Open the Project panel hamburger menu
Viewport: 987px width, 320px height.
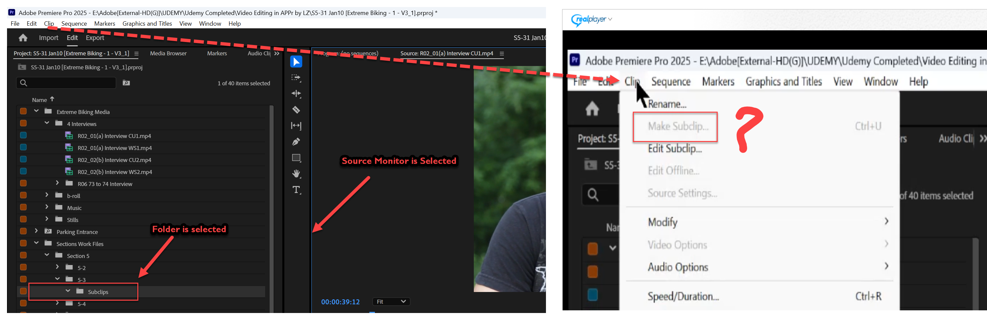136,54
